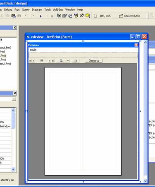This screenshot has height=187, width=155.
Task: Go to last page in preview navigation
Action: pyautogui.click(x=53, y=61)
